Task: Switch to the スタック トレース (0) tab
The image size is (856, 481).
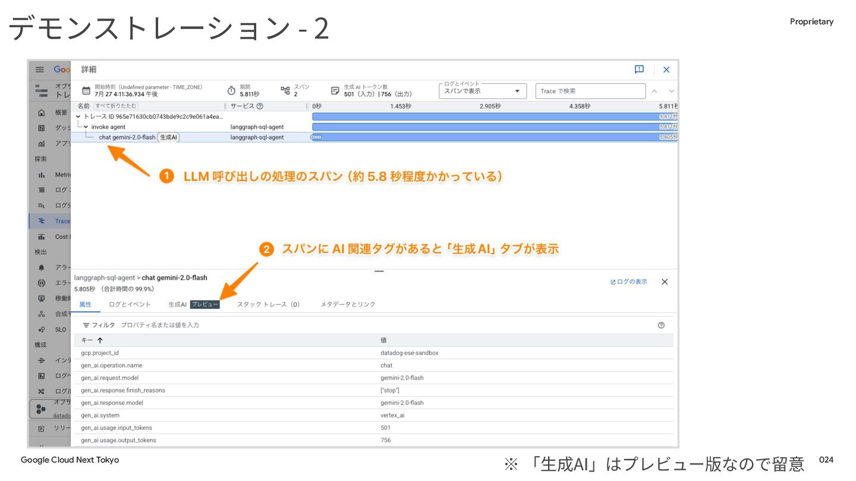Action: tap(268, 304)
